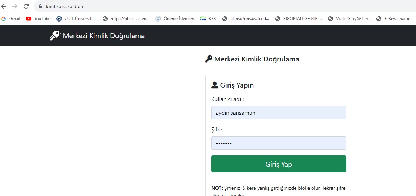Open the Vizite Giriş Sistemi bookmark

349,19
